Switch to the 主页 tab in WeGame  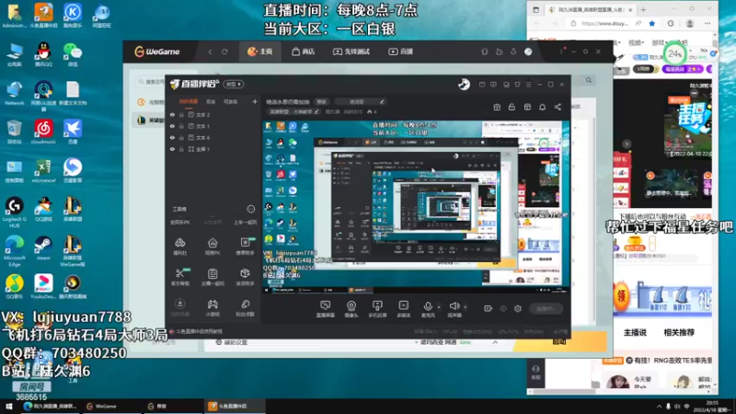(x=260, y=52)
